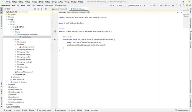Toggle the Build Variants tool window
This screenshot has height=112, width=192.
click(x=1, y=102)
